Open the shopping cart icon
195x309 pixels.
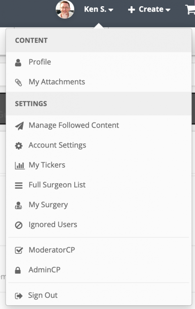point(190,9)
